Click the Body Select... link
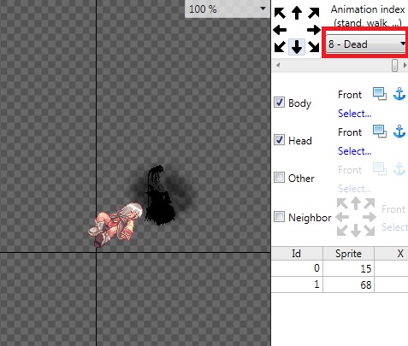 click(x=354, y=114)
